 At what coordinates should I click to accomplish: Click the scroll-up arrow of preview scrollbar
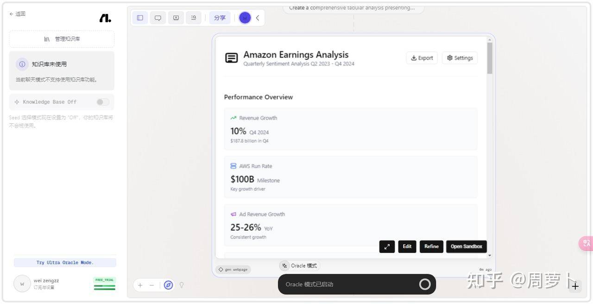[x=490, y=39]
